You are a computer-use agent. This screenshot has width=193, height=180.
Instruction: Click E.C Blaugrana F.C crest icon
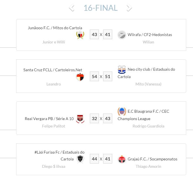pos(122,112)
